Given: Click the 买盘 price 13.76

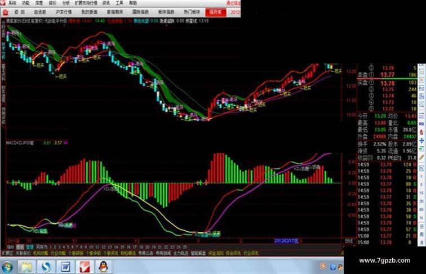Looking at the screenshot, I should click(388, 83).
